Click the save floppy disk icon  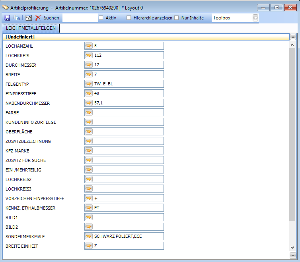[x=7, y=18]
